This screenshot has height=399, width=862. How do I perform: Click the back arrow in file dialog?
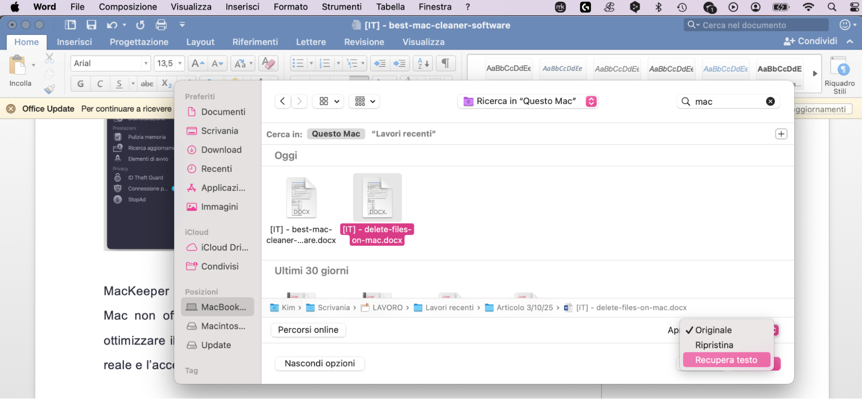(x=282, y=101)
